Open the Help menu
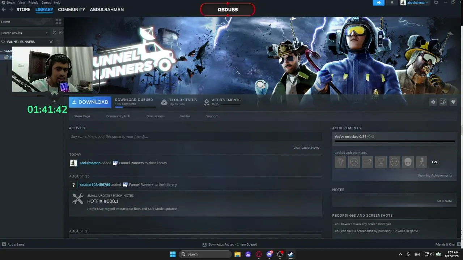 (57, 3)
